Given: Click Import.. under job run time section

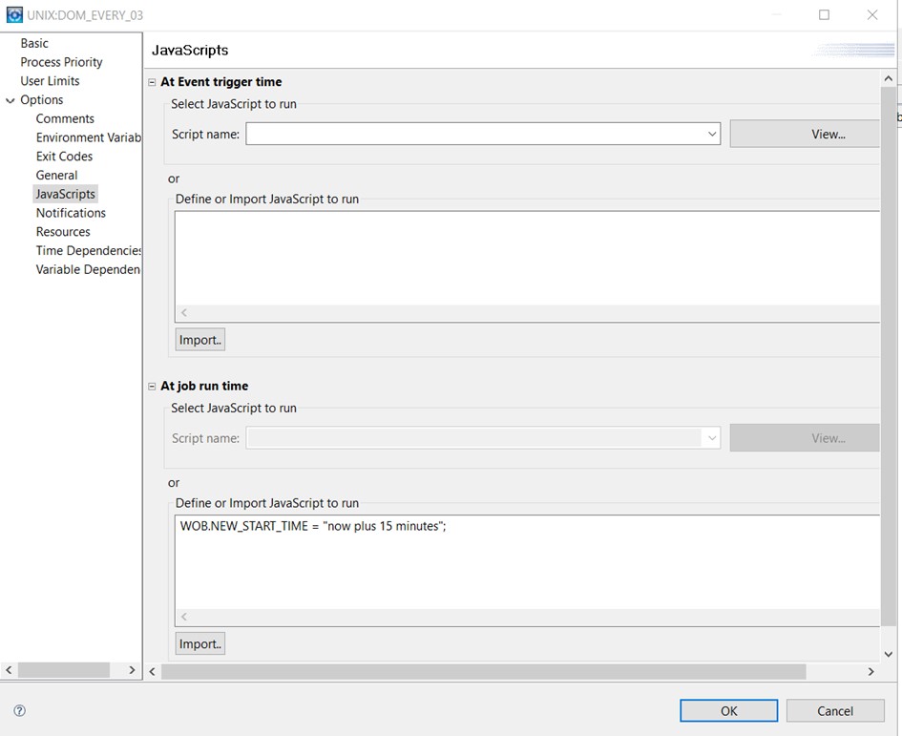Looking at the screenshot, I should (x=199, y=643).
